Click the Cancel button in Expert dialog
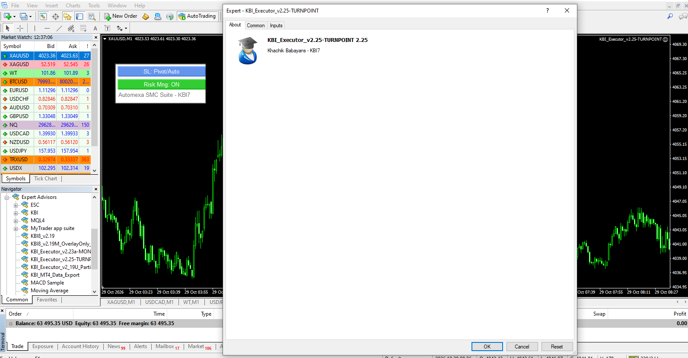 [x=522, y=346]
